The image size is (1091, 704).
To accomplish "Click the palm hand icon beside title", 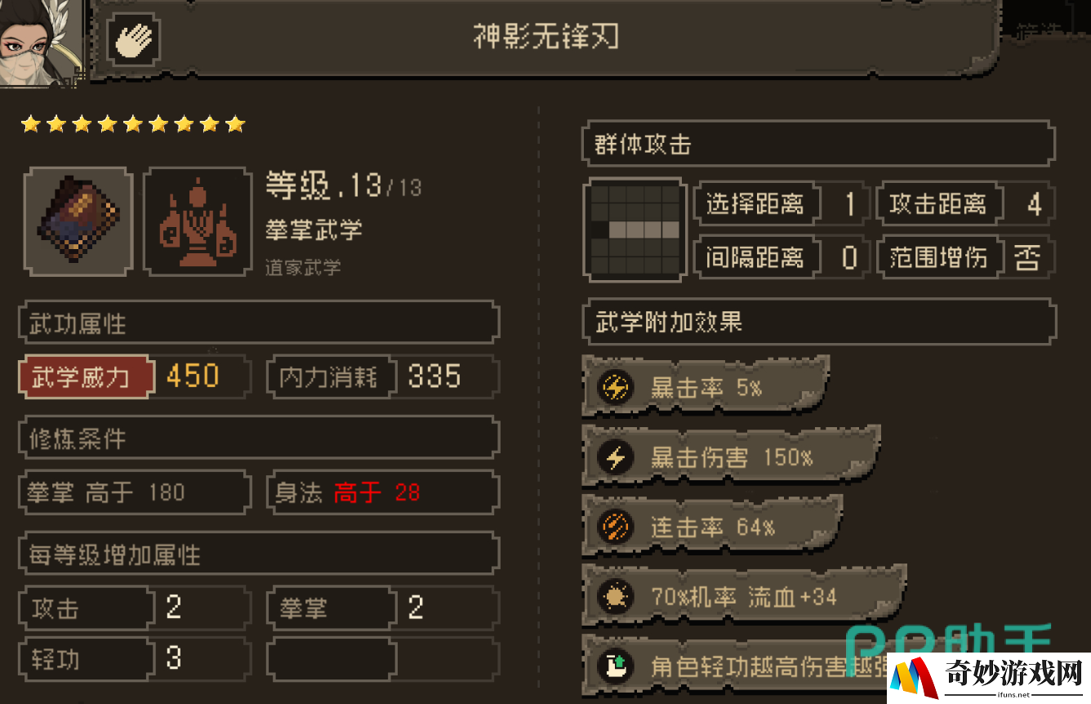I will tap(133, 39).
